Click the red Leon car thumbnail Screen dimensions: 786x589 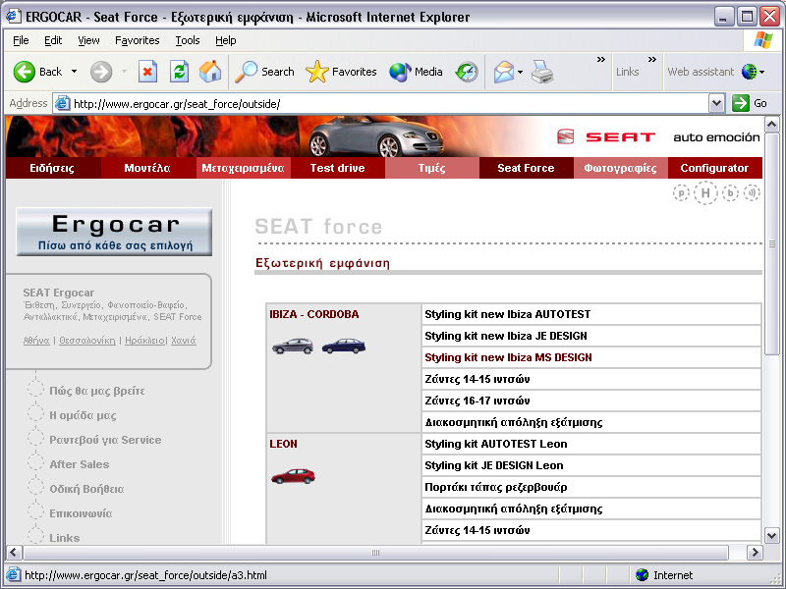(x=293, y=476)
